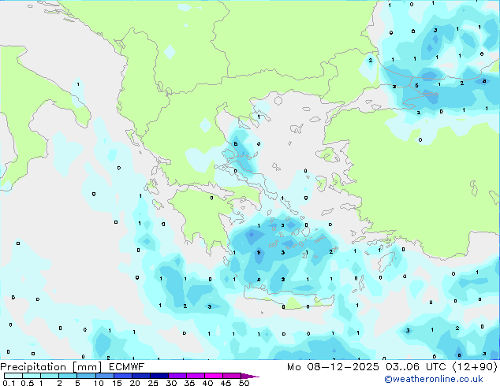Click the above-50 arrow tip of legend

click(x=250, y=376)
